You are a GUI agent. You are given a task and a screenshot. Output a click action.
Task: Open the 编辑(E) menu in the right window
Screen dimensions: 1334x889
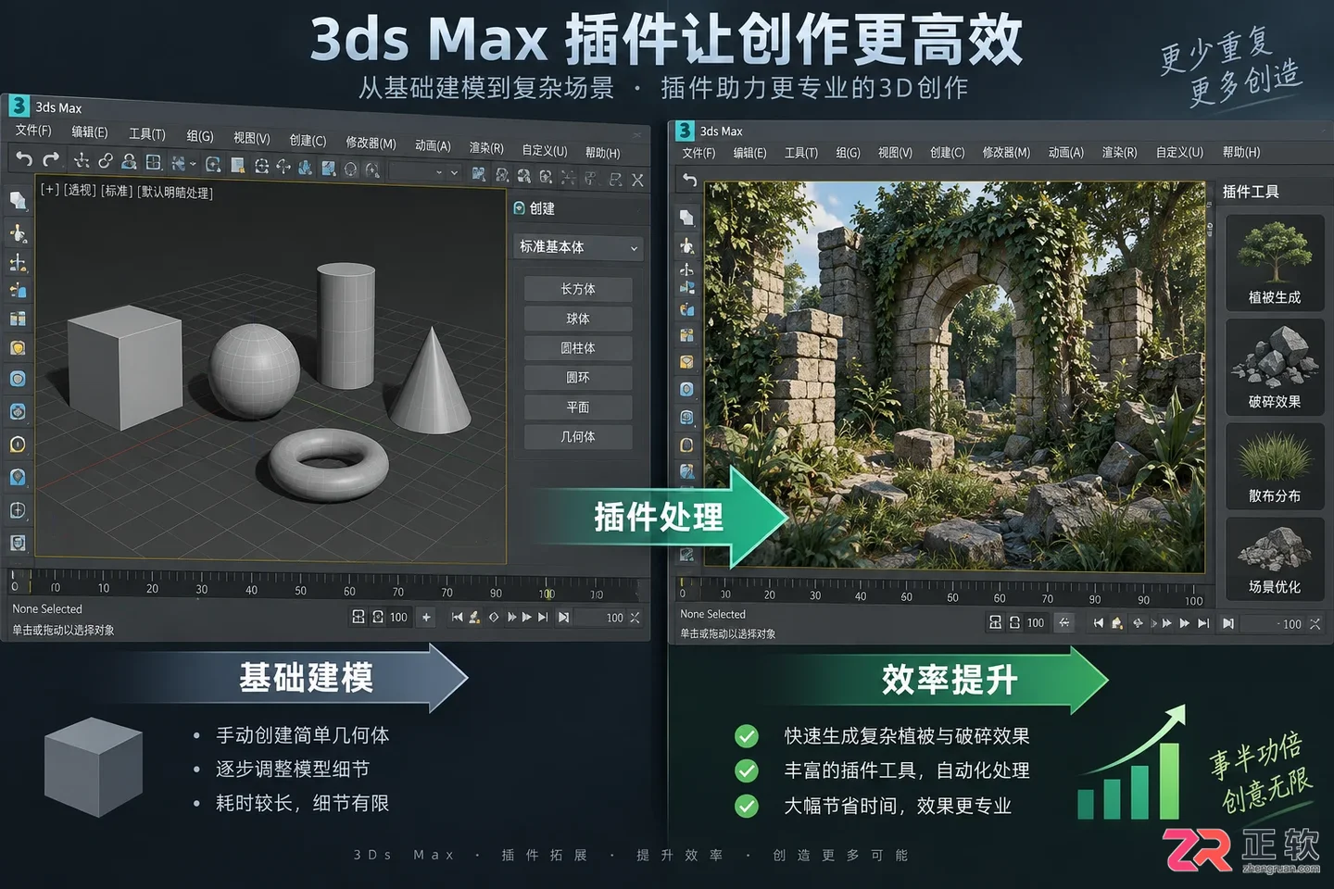(x=749, y=153)
